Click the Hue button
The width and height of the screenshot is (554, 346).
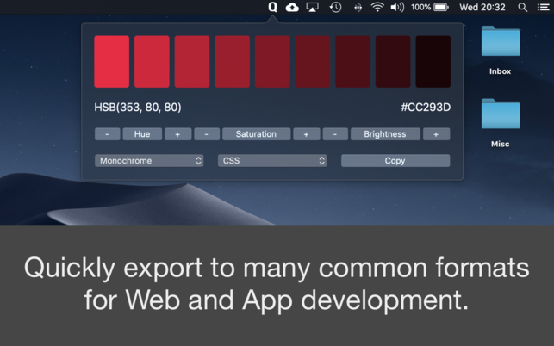tap(142, 134)
